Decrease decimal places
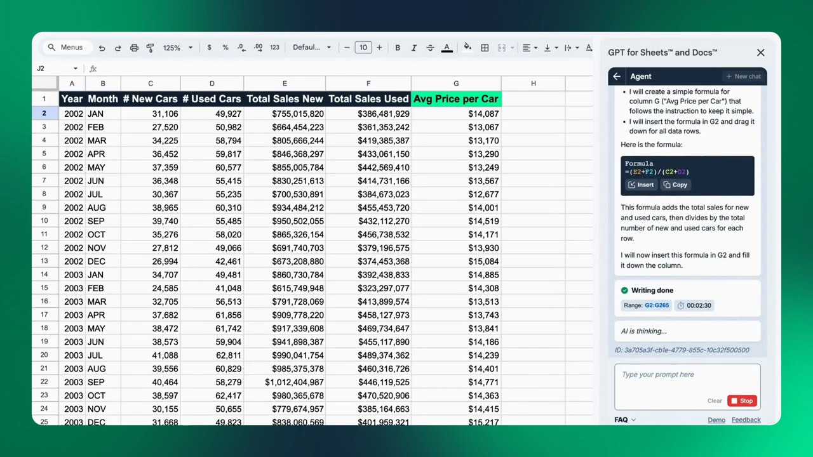 pos(241,48)
